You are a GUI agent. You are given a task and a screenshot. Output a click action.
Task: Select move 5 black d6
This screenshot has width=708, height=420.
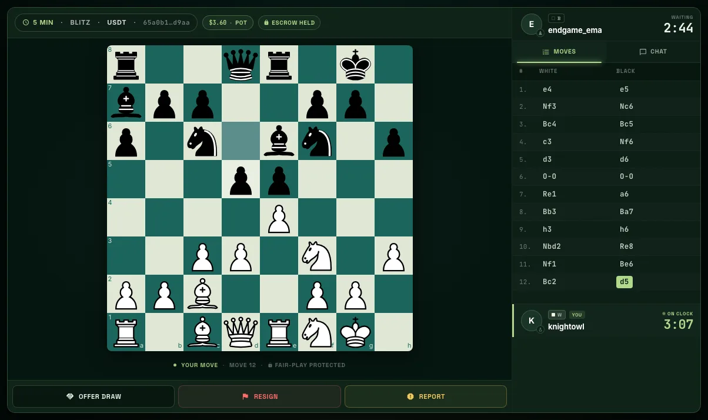624,159
